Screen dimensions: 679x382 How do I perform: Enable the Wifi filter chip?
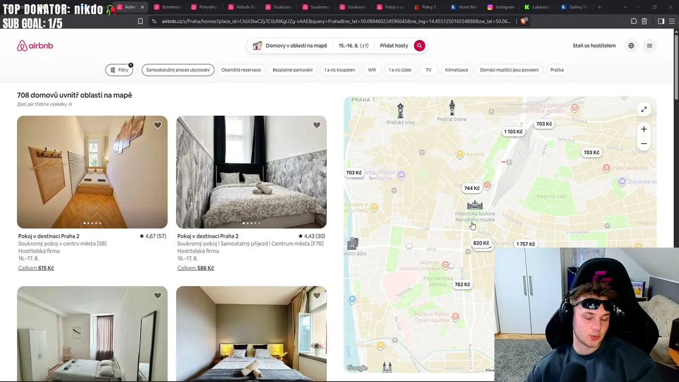(x=372, y=70)
